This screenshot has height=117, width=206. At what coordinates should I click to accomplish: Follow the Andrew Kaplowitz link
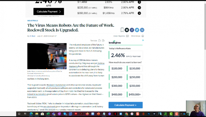[x=101, y=63]
